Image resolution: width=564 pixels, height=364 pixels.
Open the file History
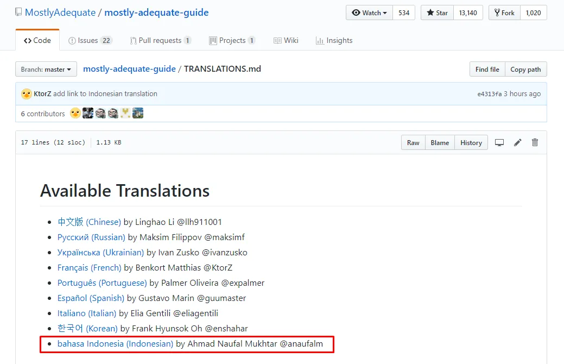(x=471, y=142)
